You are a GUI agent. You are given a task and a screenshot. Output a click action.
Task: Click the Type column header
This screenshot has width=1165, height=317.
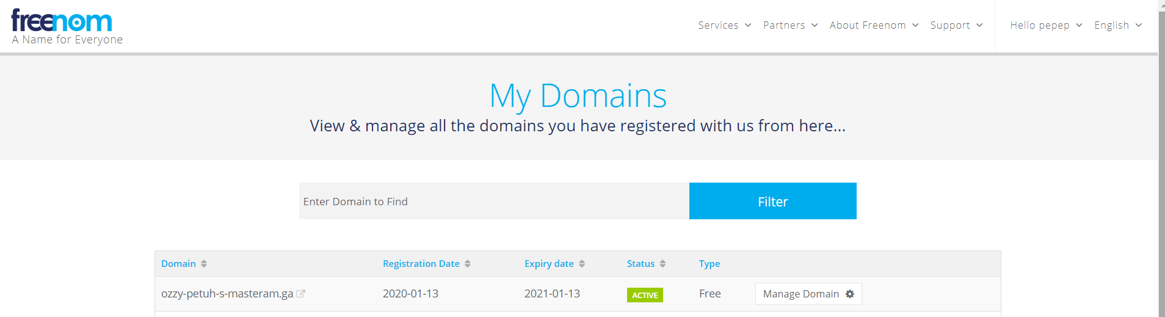710,264
